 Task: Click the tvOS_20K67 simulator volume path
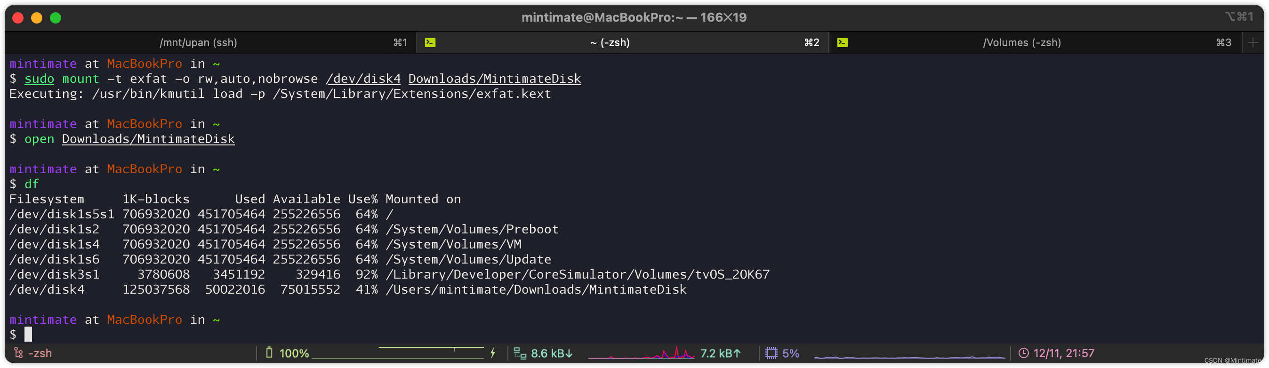(x=578, y=274)
